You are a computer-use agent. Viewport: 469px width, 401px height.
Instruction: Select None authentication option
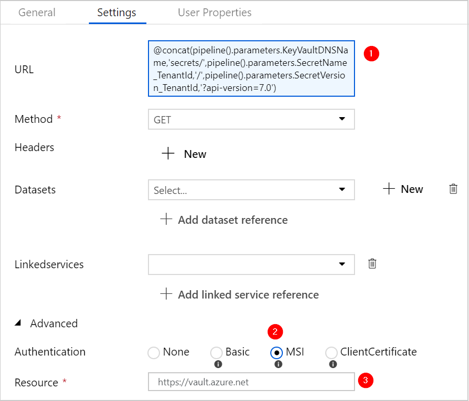click(x=154, y=352)
